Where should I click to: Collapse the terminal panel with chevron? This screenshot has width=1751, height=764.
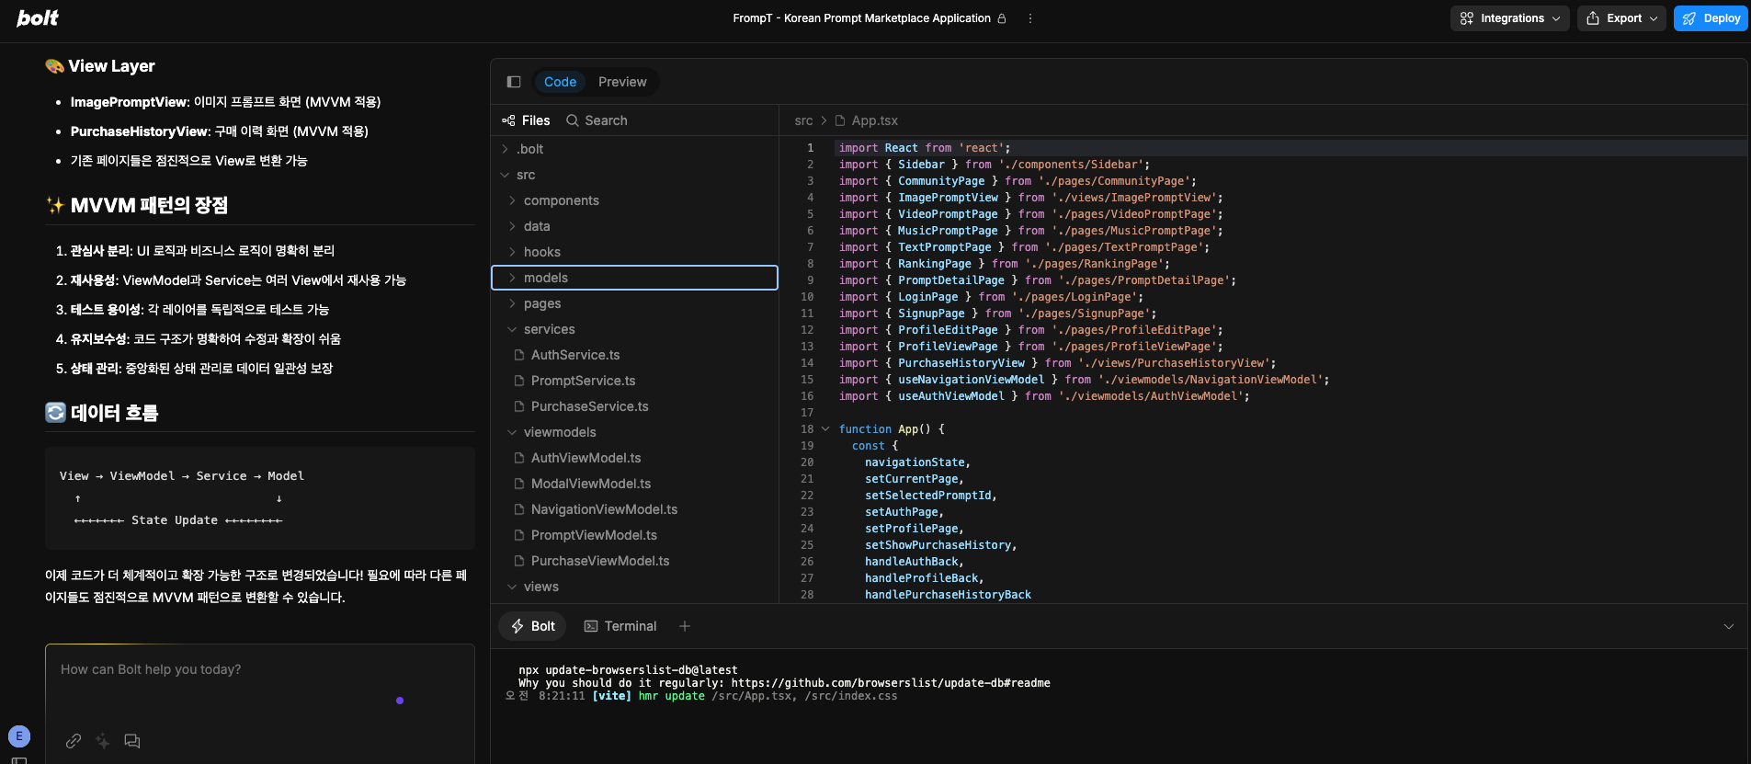pyautogui.click(x=1728, y=626)
